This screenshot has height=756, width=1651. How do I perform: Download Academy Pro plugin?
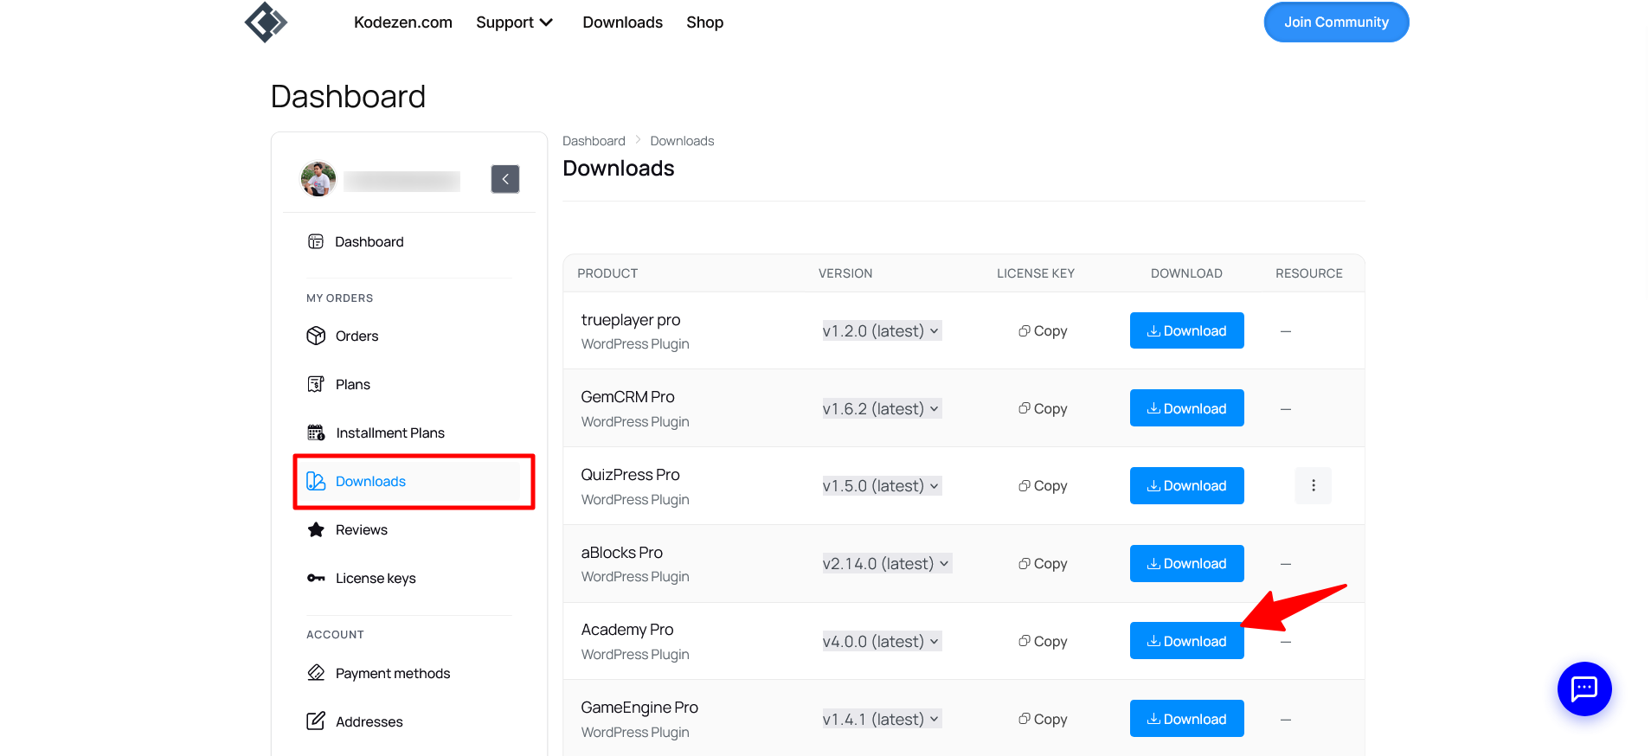click(x=1187, y=642)
